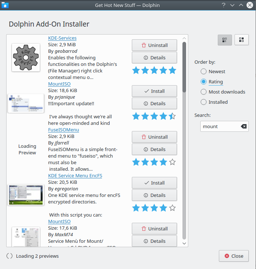The width and height of the screenshot is (256, 269).
Task: Install MountISO by prjanique
Action: click(x=154, y=91)
